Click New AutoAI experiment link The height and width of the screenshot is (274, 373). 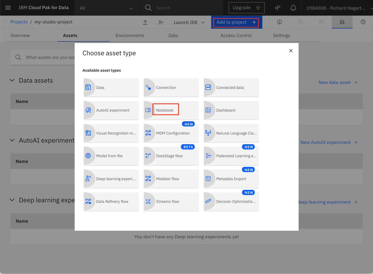click(x=329, y=142)
